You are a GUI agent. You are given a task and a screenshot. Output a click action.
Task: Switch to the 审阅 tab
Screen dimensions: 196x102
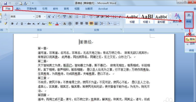pos(66,9)
